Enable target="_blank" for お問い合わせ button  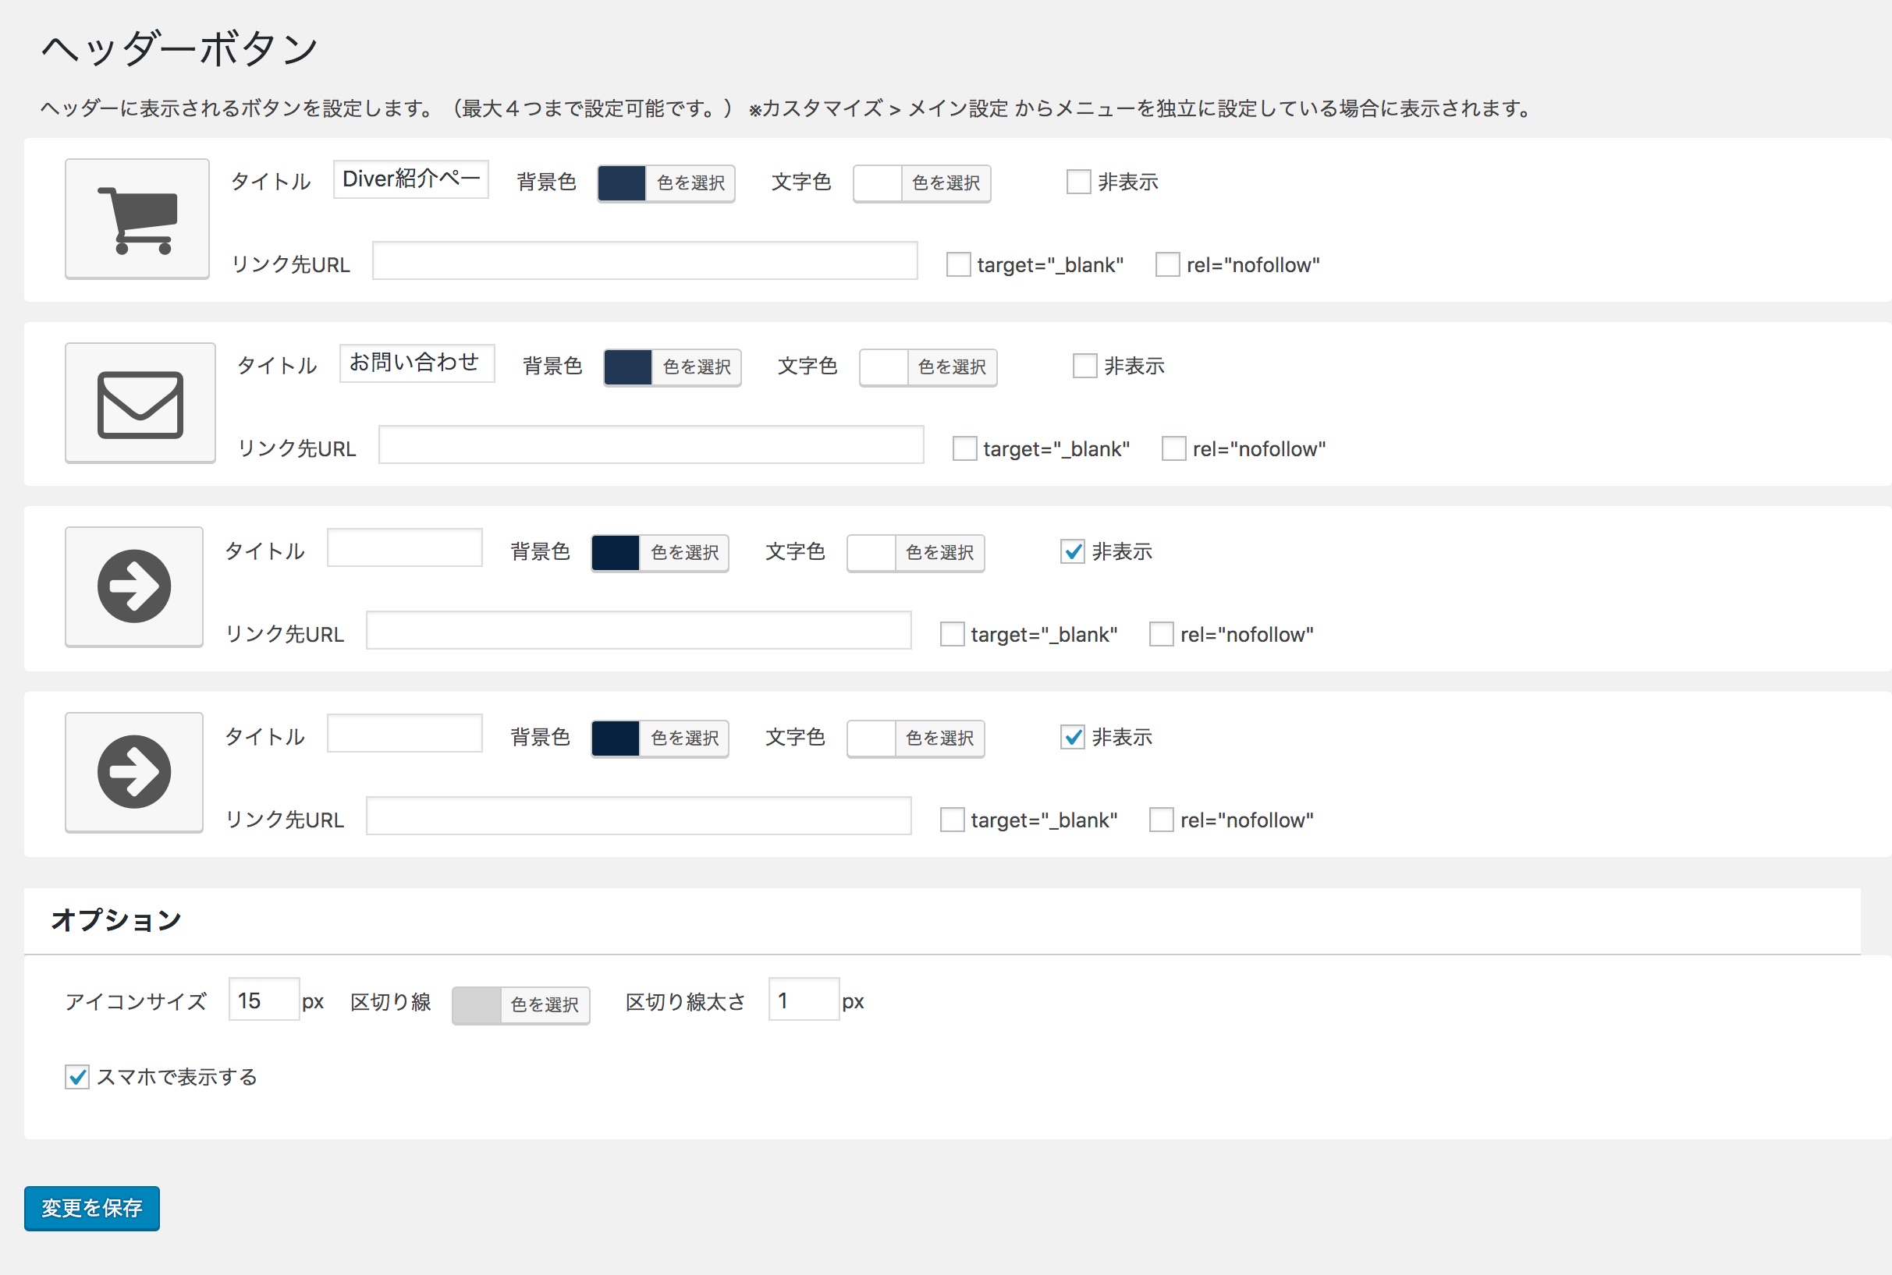point(964,449)
